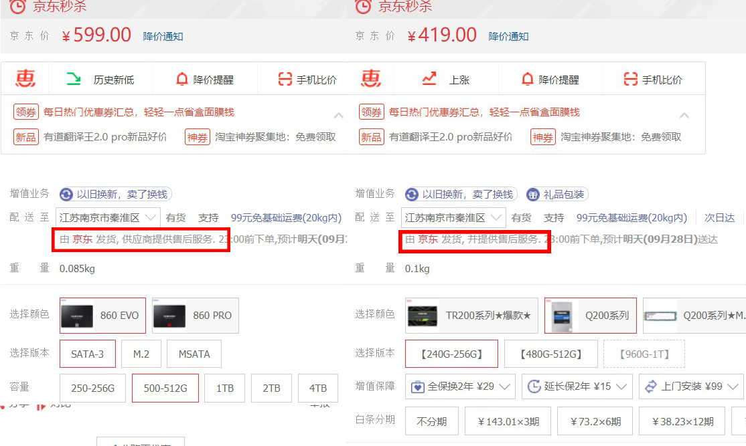Click the 降价提醒 bell icon
Viewport: 746px width, 446px height.
pyautogui.click(x=180, y=78)
